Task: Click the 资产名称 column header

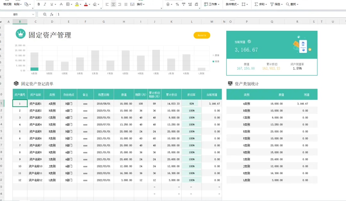Action: pyautogui.click(x=36, y=95)
